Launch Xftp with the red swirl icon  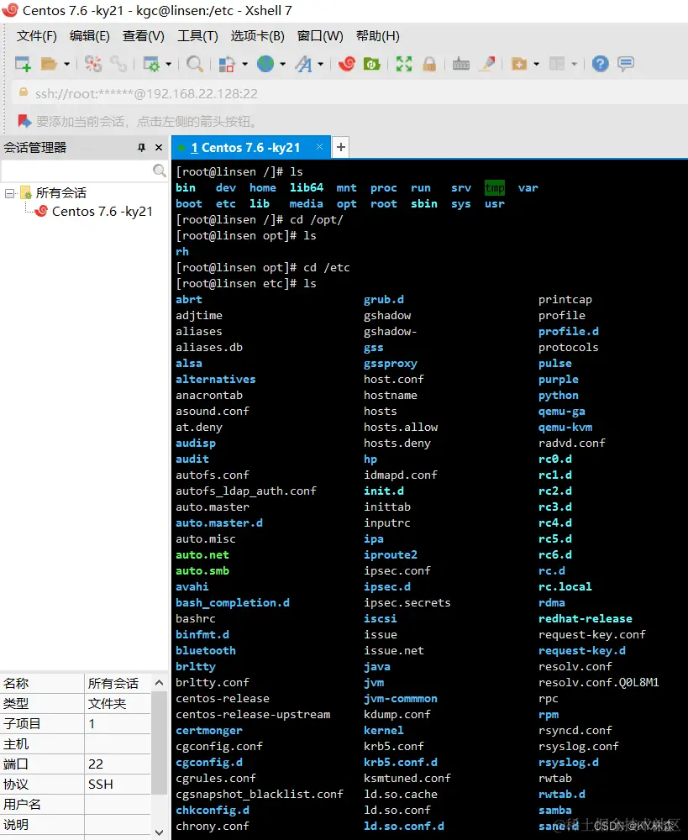347,64
